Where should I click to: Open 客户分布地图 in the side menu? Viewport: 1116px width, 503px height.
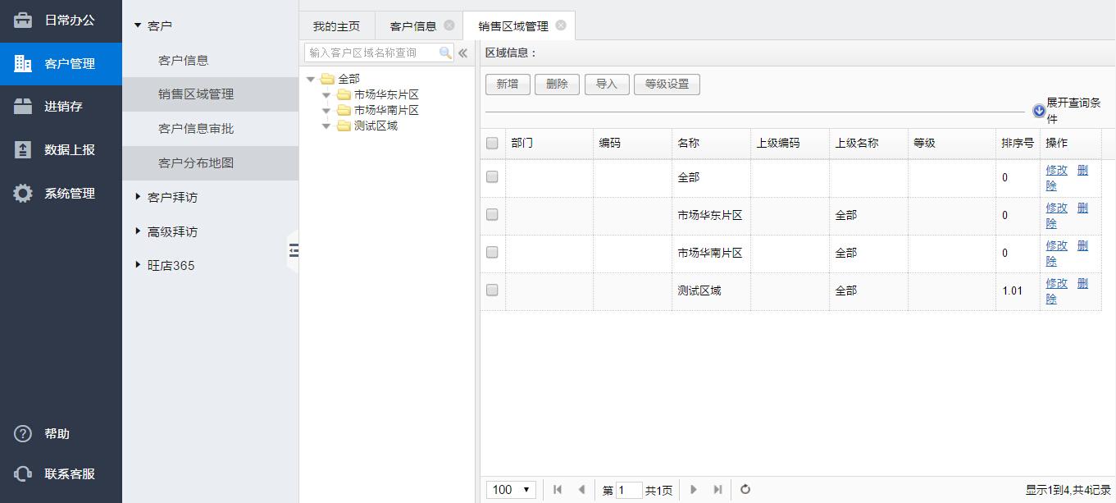[x=196, y=163]
